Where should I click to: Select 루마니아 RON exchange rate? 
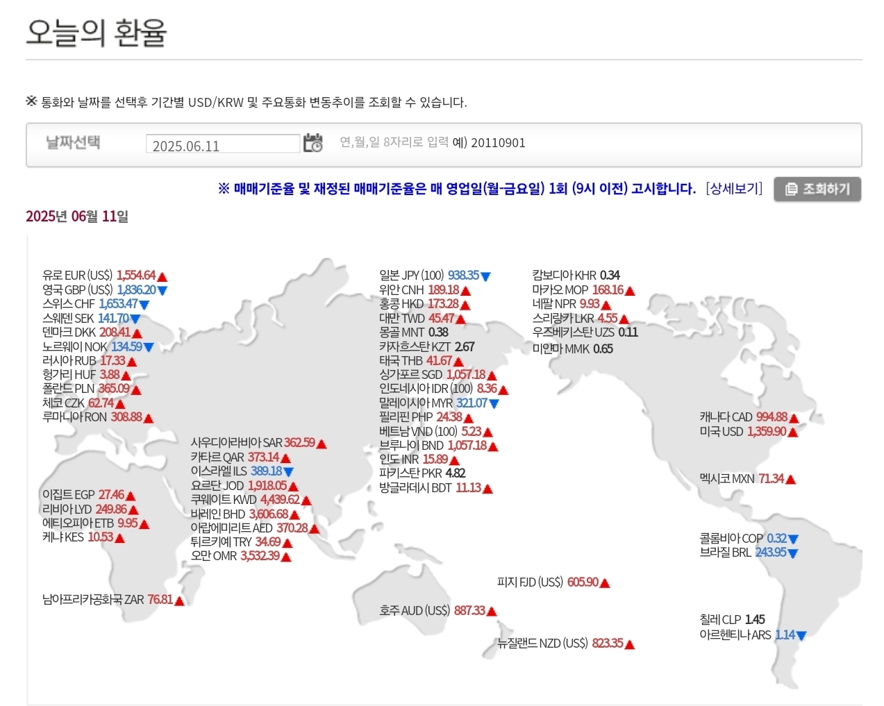pyautogui.click(x=98, y=417)
